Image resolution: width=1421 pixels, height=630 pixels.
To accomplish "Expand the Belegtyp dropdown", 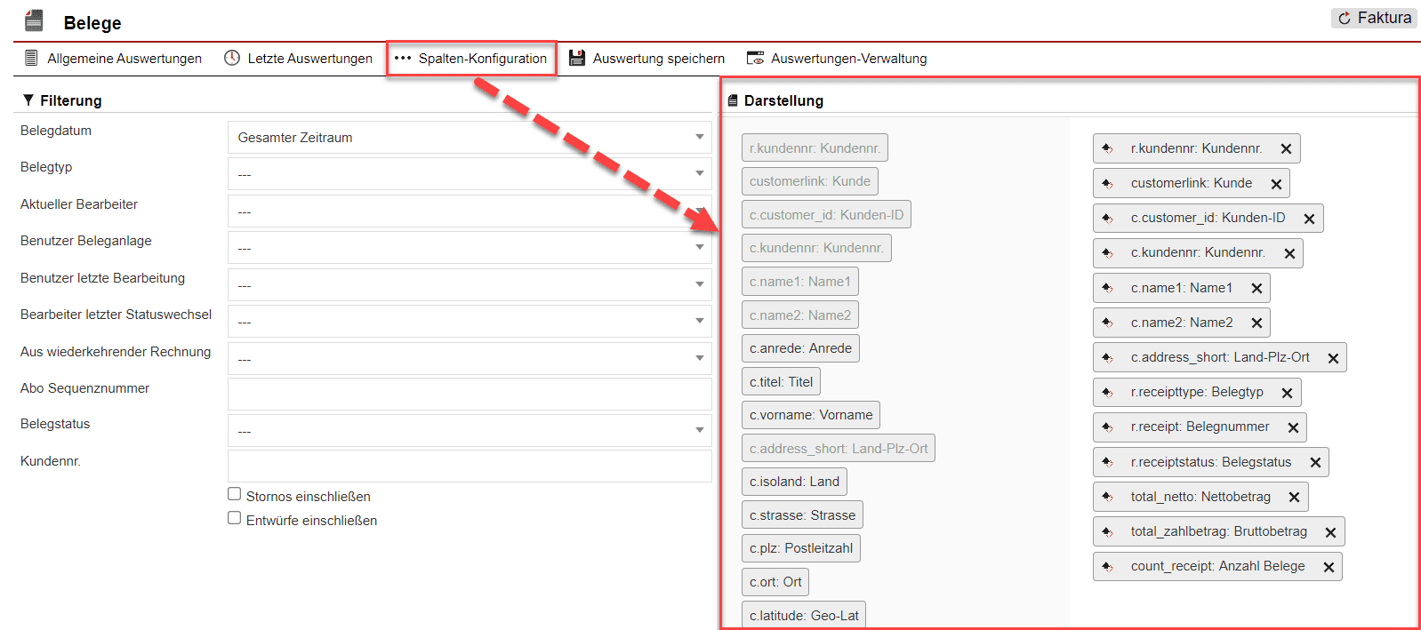I will [x=469, y=174].
